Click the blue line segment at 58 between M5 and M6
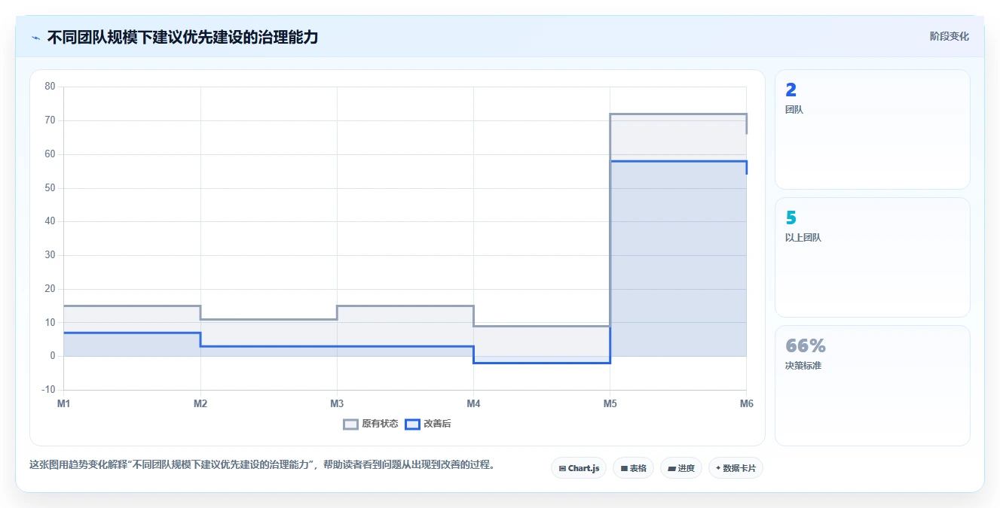This screenshot has height=508, width=1000. pos(678,161)
